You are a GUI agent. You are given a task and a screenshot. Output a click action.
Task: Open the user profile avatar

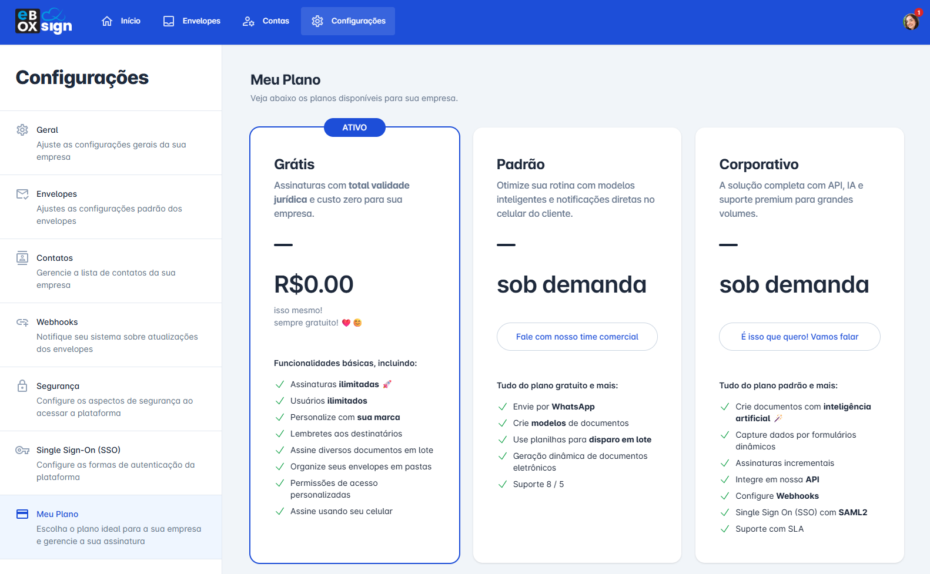point(911,22)
